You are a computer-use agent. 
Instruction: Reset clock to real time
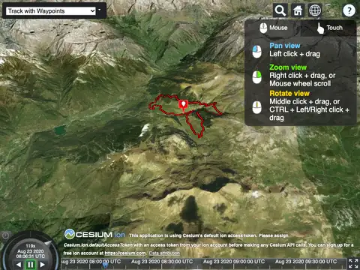pyautogui.click(x=5, y=235)
